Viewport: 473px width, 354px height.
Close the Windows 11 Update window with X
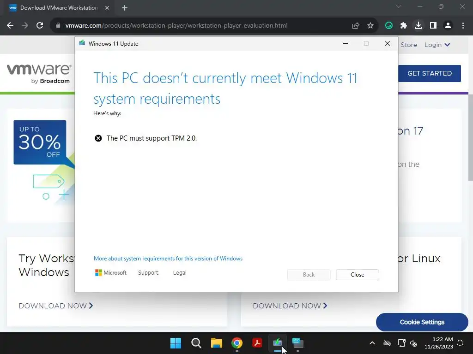[x=388, y=44]
